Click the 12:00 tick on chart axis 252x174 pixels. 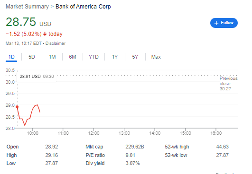point(93,133)
